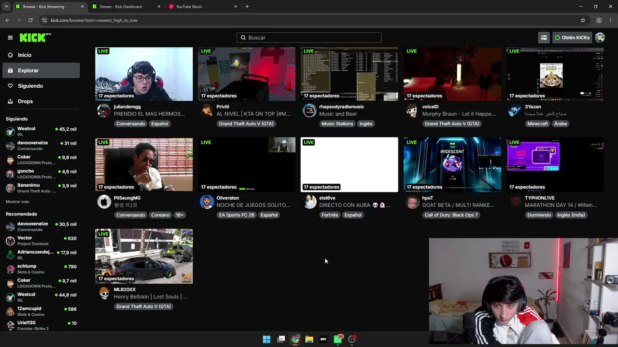The height and width of the screenshot is (347, 618).
Task: Click 3Yazan channel avatar
Action: tap(515, 111)
